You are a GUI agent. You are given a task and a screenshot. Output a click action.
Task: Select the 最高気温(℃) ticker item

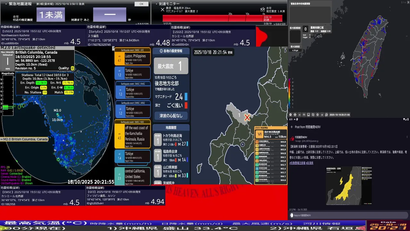[x=45, y=223]
